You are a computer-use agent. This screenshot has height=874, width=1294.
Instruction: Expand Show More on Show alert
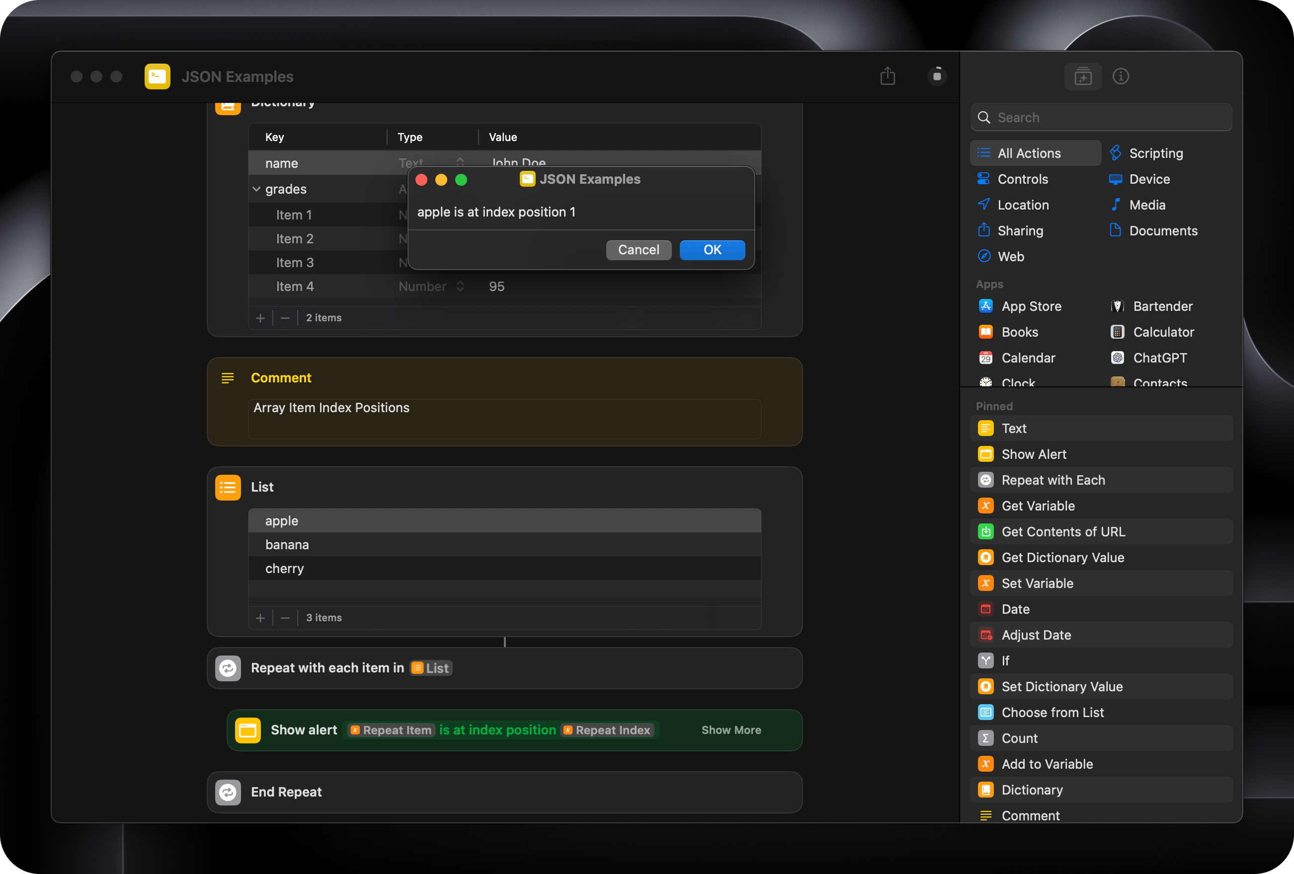730,730
